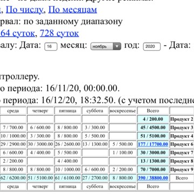
Task: Focus the date field containing 16
Action: click(x=51, y=46)
